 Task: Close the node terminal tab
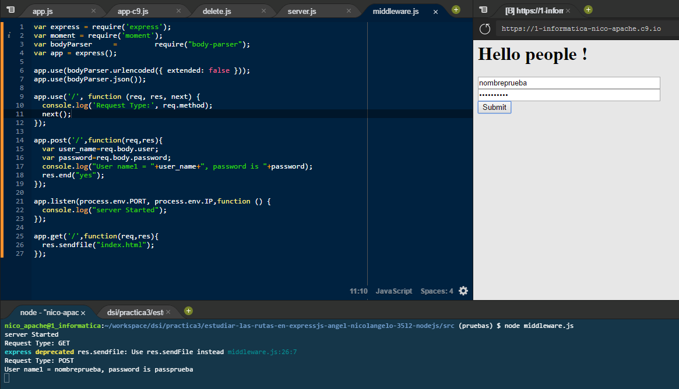(83, 313)
